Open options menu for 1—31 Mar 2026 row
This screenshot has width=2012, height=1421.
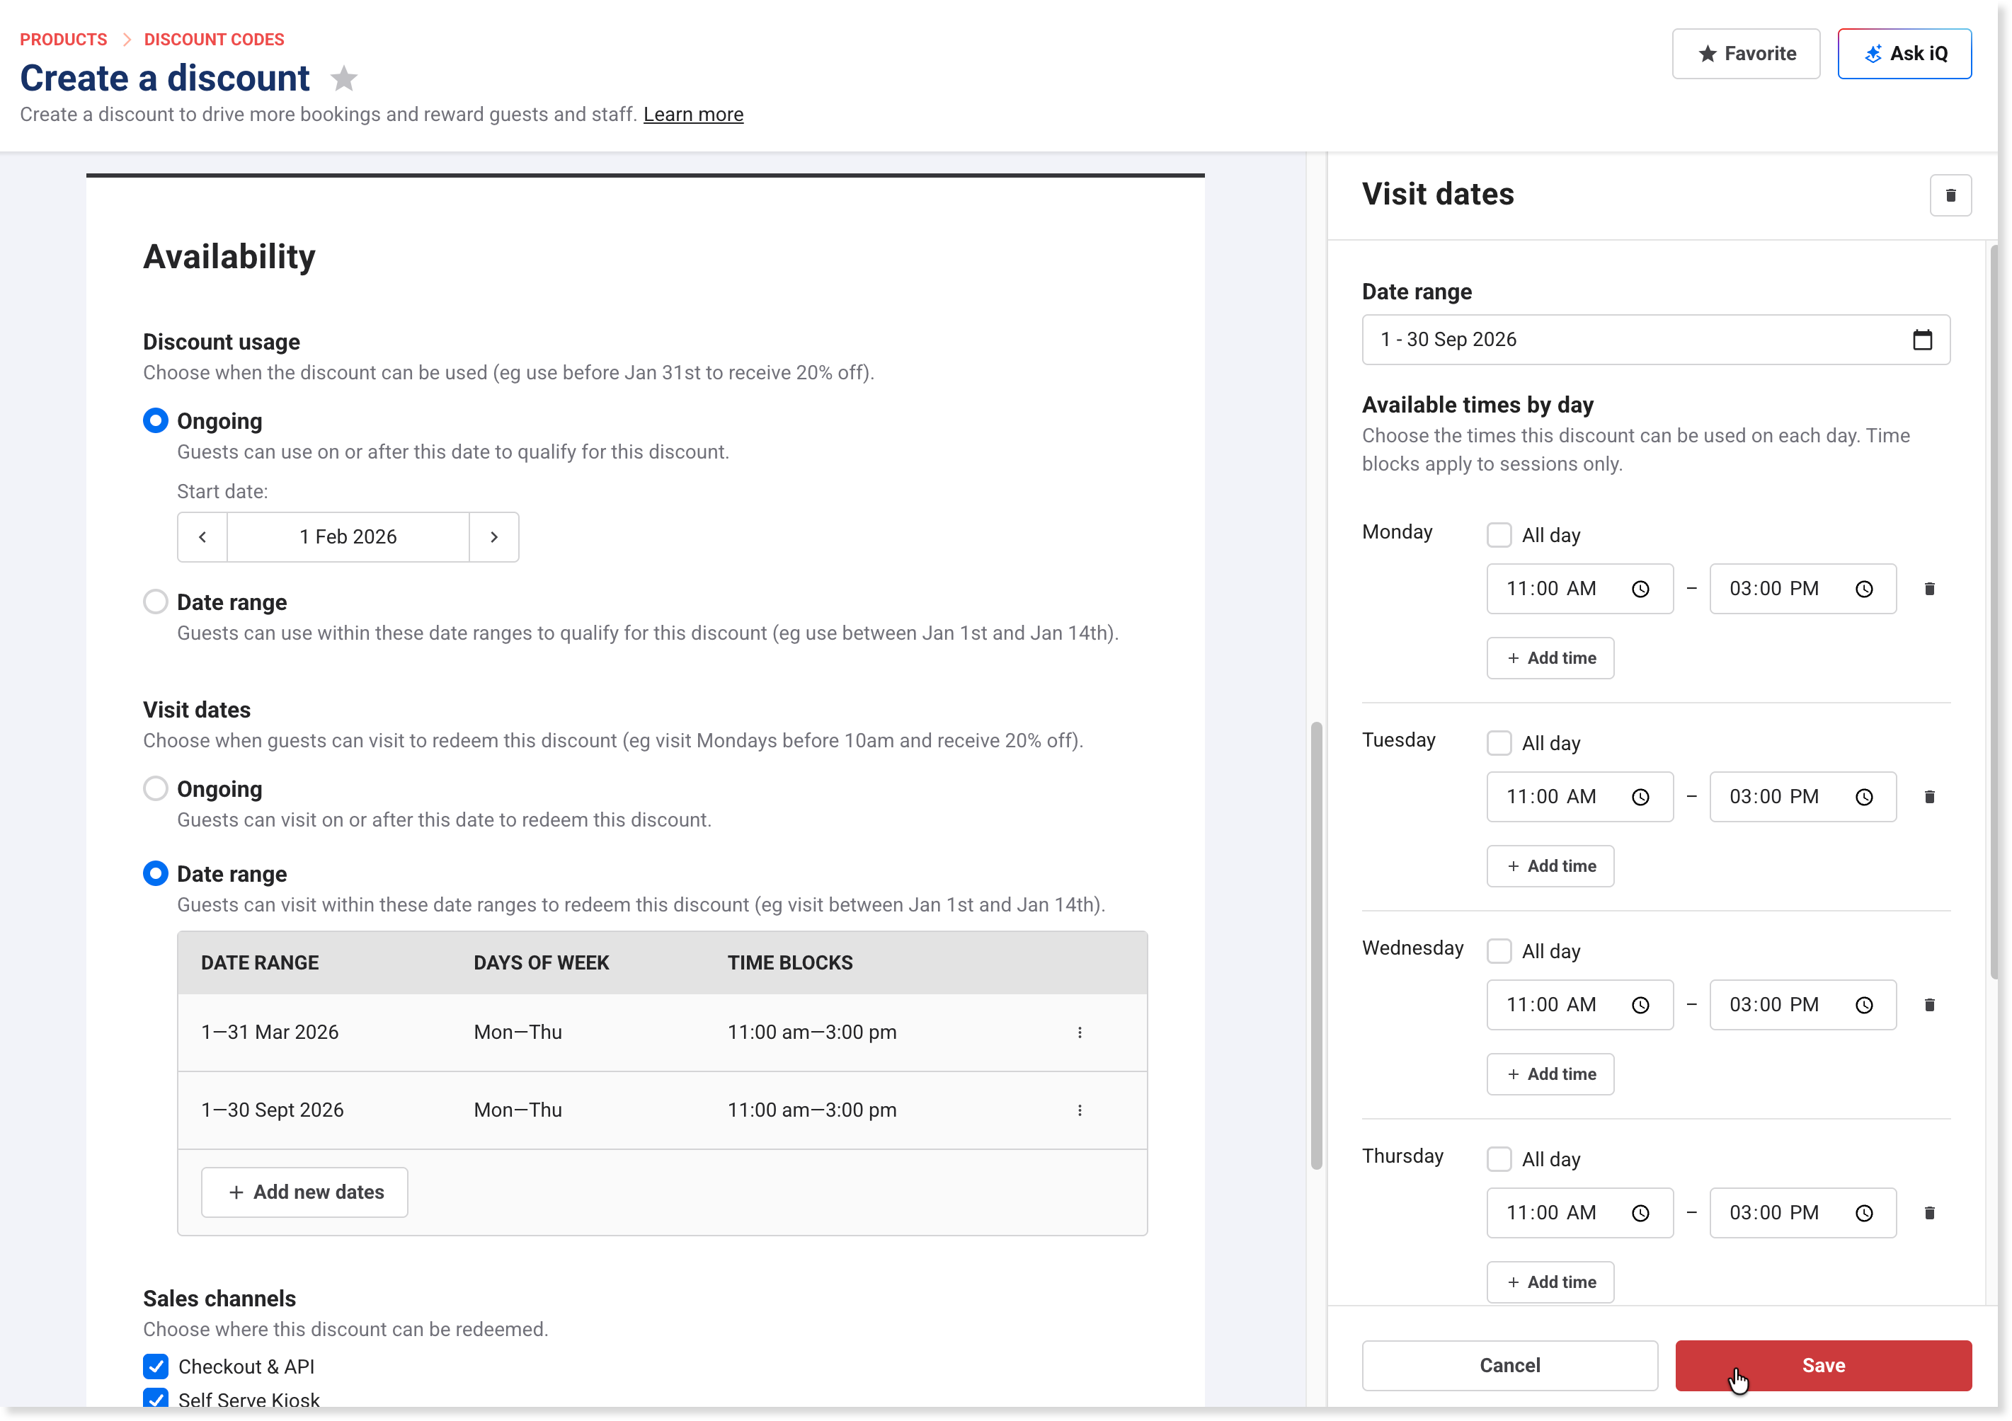click(x=1080, y=1033)
